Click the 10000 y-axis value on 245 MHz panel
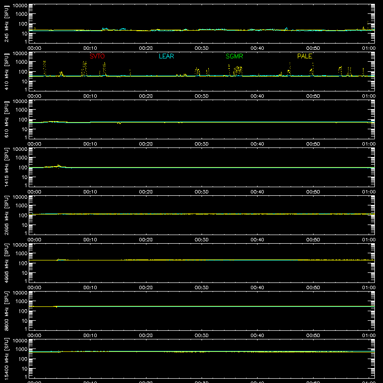 coord(20,6)
